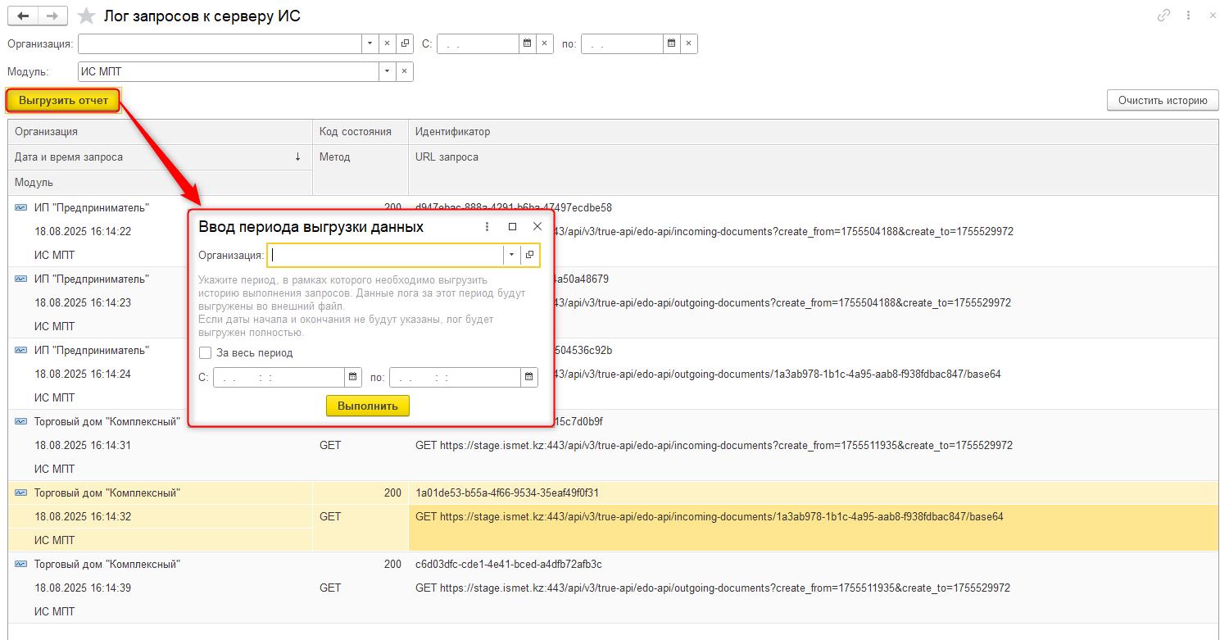Image resolution: width=1229 pixels, height=640 pixels.
Task: Open calendar for the start date filter
Action: pyautogui.click(x=528, y=44)
